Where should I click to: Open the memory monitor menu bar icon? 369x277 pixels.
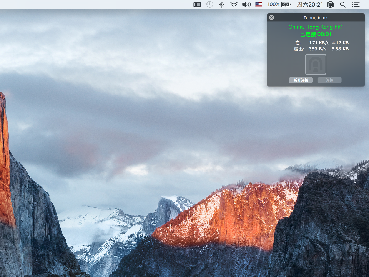click(x=197, y=5)
